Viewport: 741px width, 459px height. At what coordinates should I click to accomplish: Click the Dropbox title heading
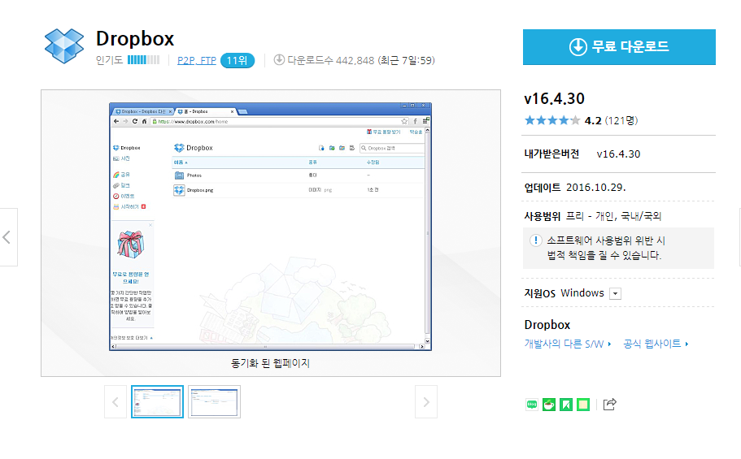[x=135, y=39]
